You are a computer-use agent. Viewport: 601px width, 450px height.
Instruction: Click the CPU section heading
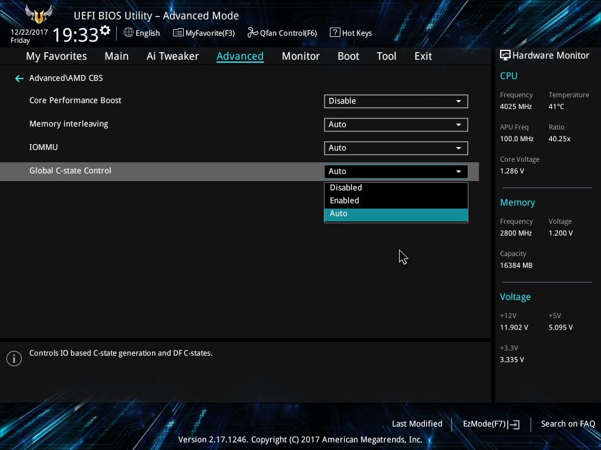click(509, 76)
